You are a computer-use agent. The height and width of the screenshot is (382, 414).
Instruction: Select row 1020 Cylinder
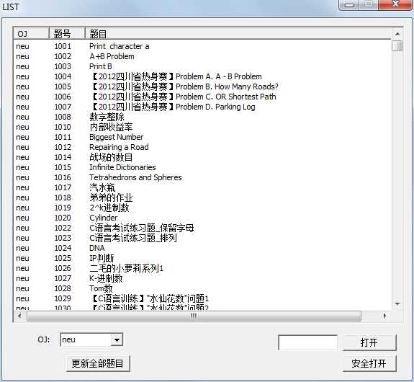(202, 218)
